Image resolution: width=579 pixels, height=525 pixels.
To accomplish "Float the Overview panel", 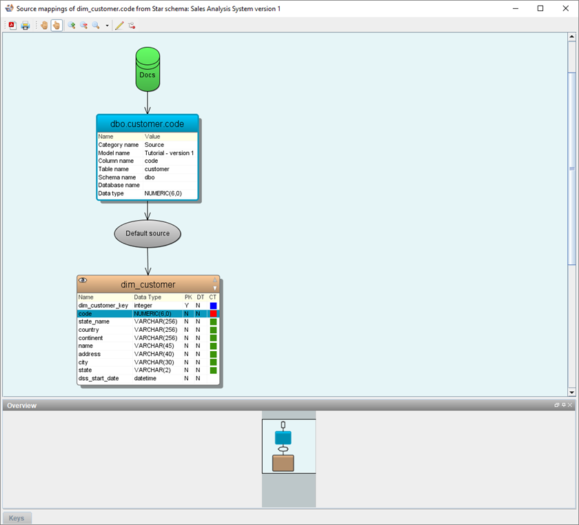I will (x=557, y=405).
